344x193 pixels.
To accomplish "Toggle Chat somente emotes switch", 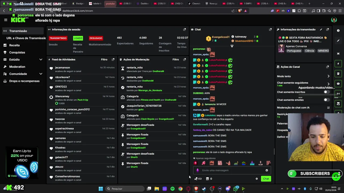I will point(327,100).
